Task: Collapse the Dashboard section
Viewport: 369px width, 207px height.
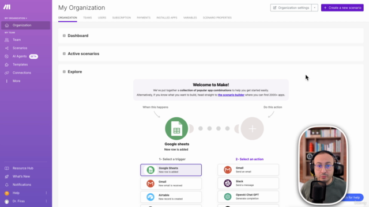Action: [64, 36]
